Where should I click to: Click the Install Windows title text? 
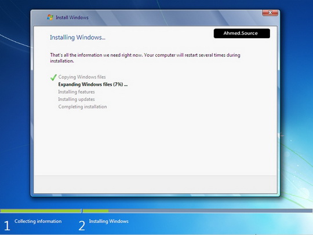[x=72, y=17]
